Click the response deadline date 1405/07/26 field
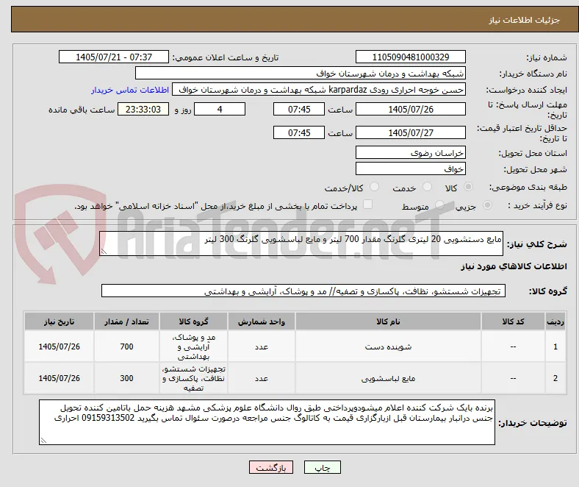The image size is (579, 487). tap(411, 109)
